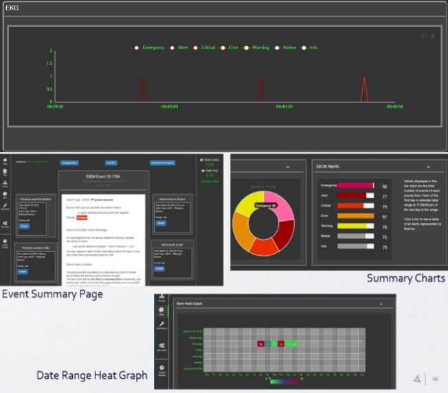Click the wrench icon in heat graph sidebar
448x393 pixels.
pyautogui.click(x=161, y=324)
